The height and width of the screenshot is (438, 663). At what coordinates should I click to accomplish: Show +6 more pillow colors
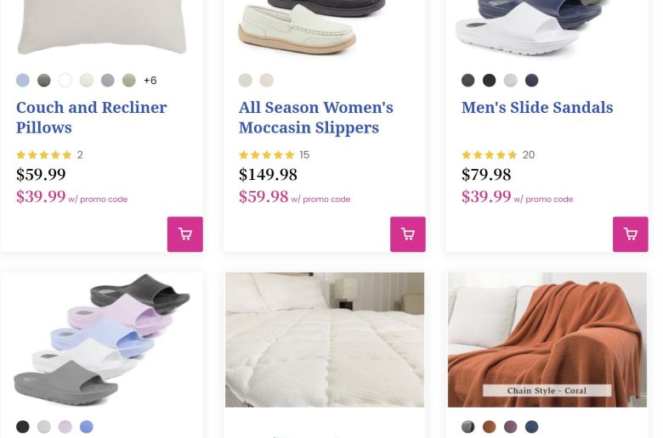(x=150, y=81)
